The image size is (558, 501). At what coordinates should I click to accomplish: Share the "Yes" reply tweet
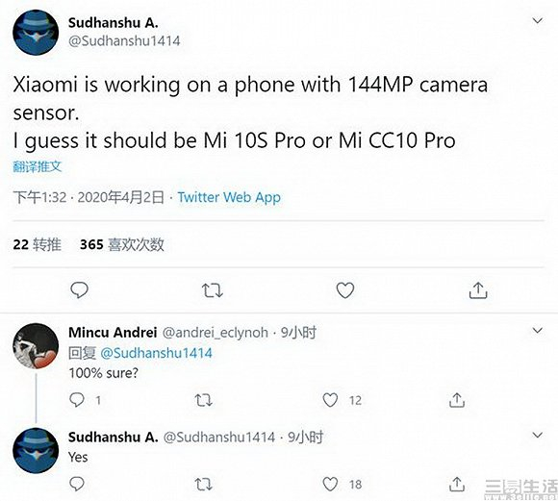457,484
